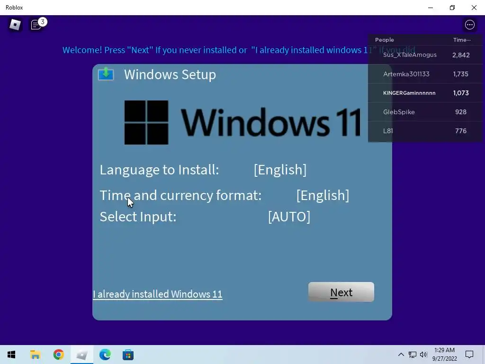Click the 1,073 time value

click(x=461, y=93)
